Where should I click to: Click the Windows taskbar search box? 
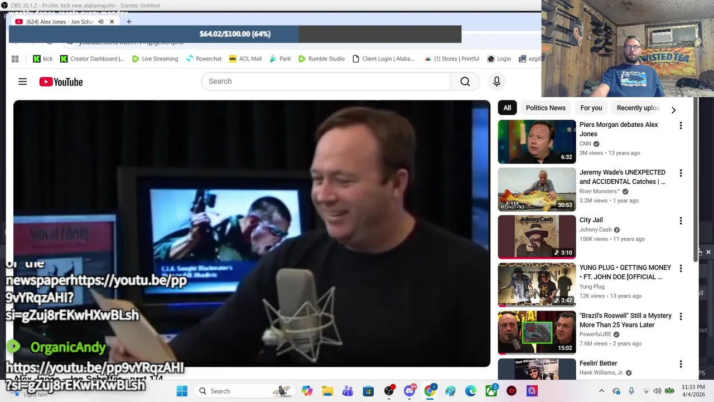tap(245, 391)
